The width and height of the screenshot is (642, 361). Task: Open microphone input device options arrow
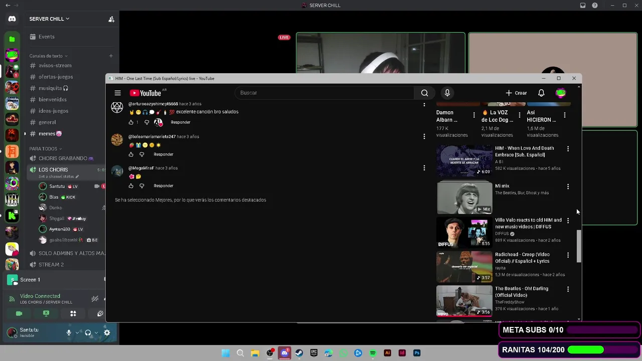point(77,332)
